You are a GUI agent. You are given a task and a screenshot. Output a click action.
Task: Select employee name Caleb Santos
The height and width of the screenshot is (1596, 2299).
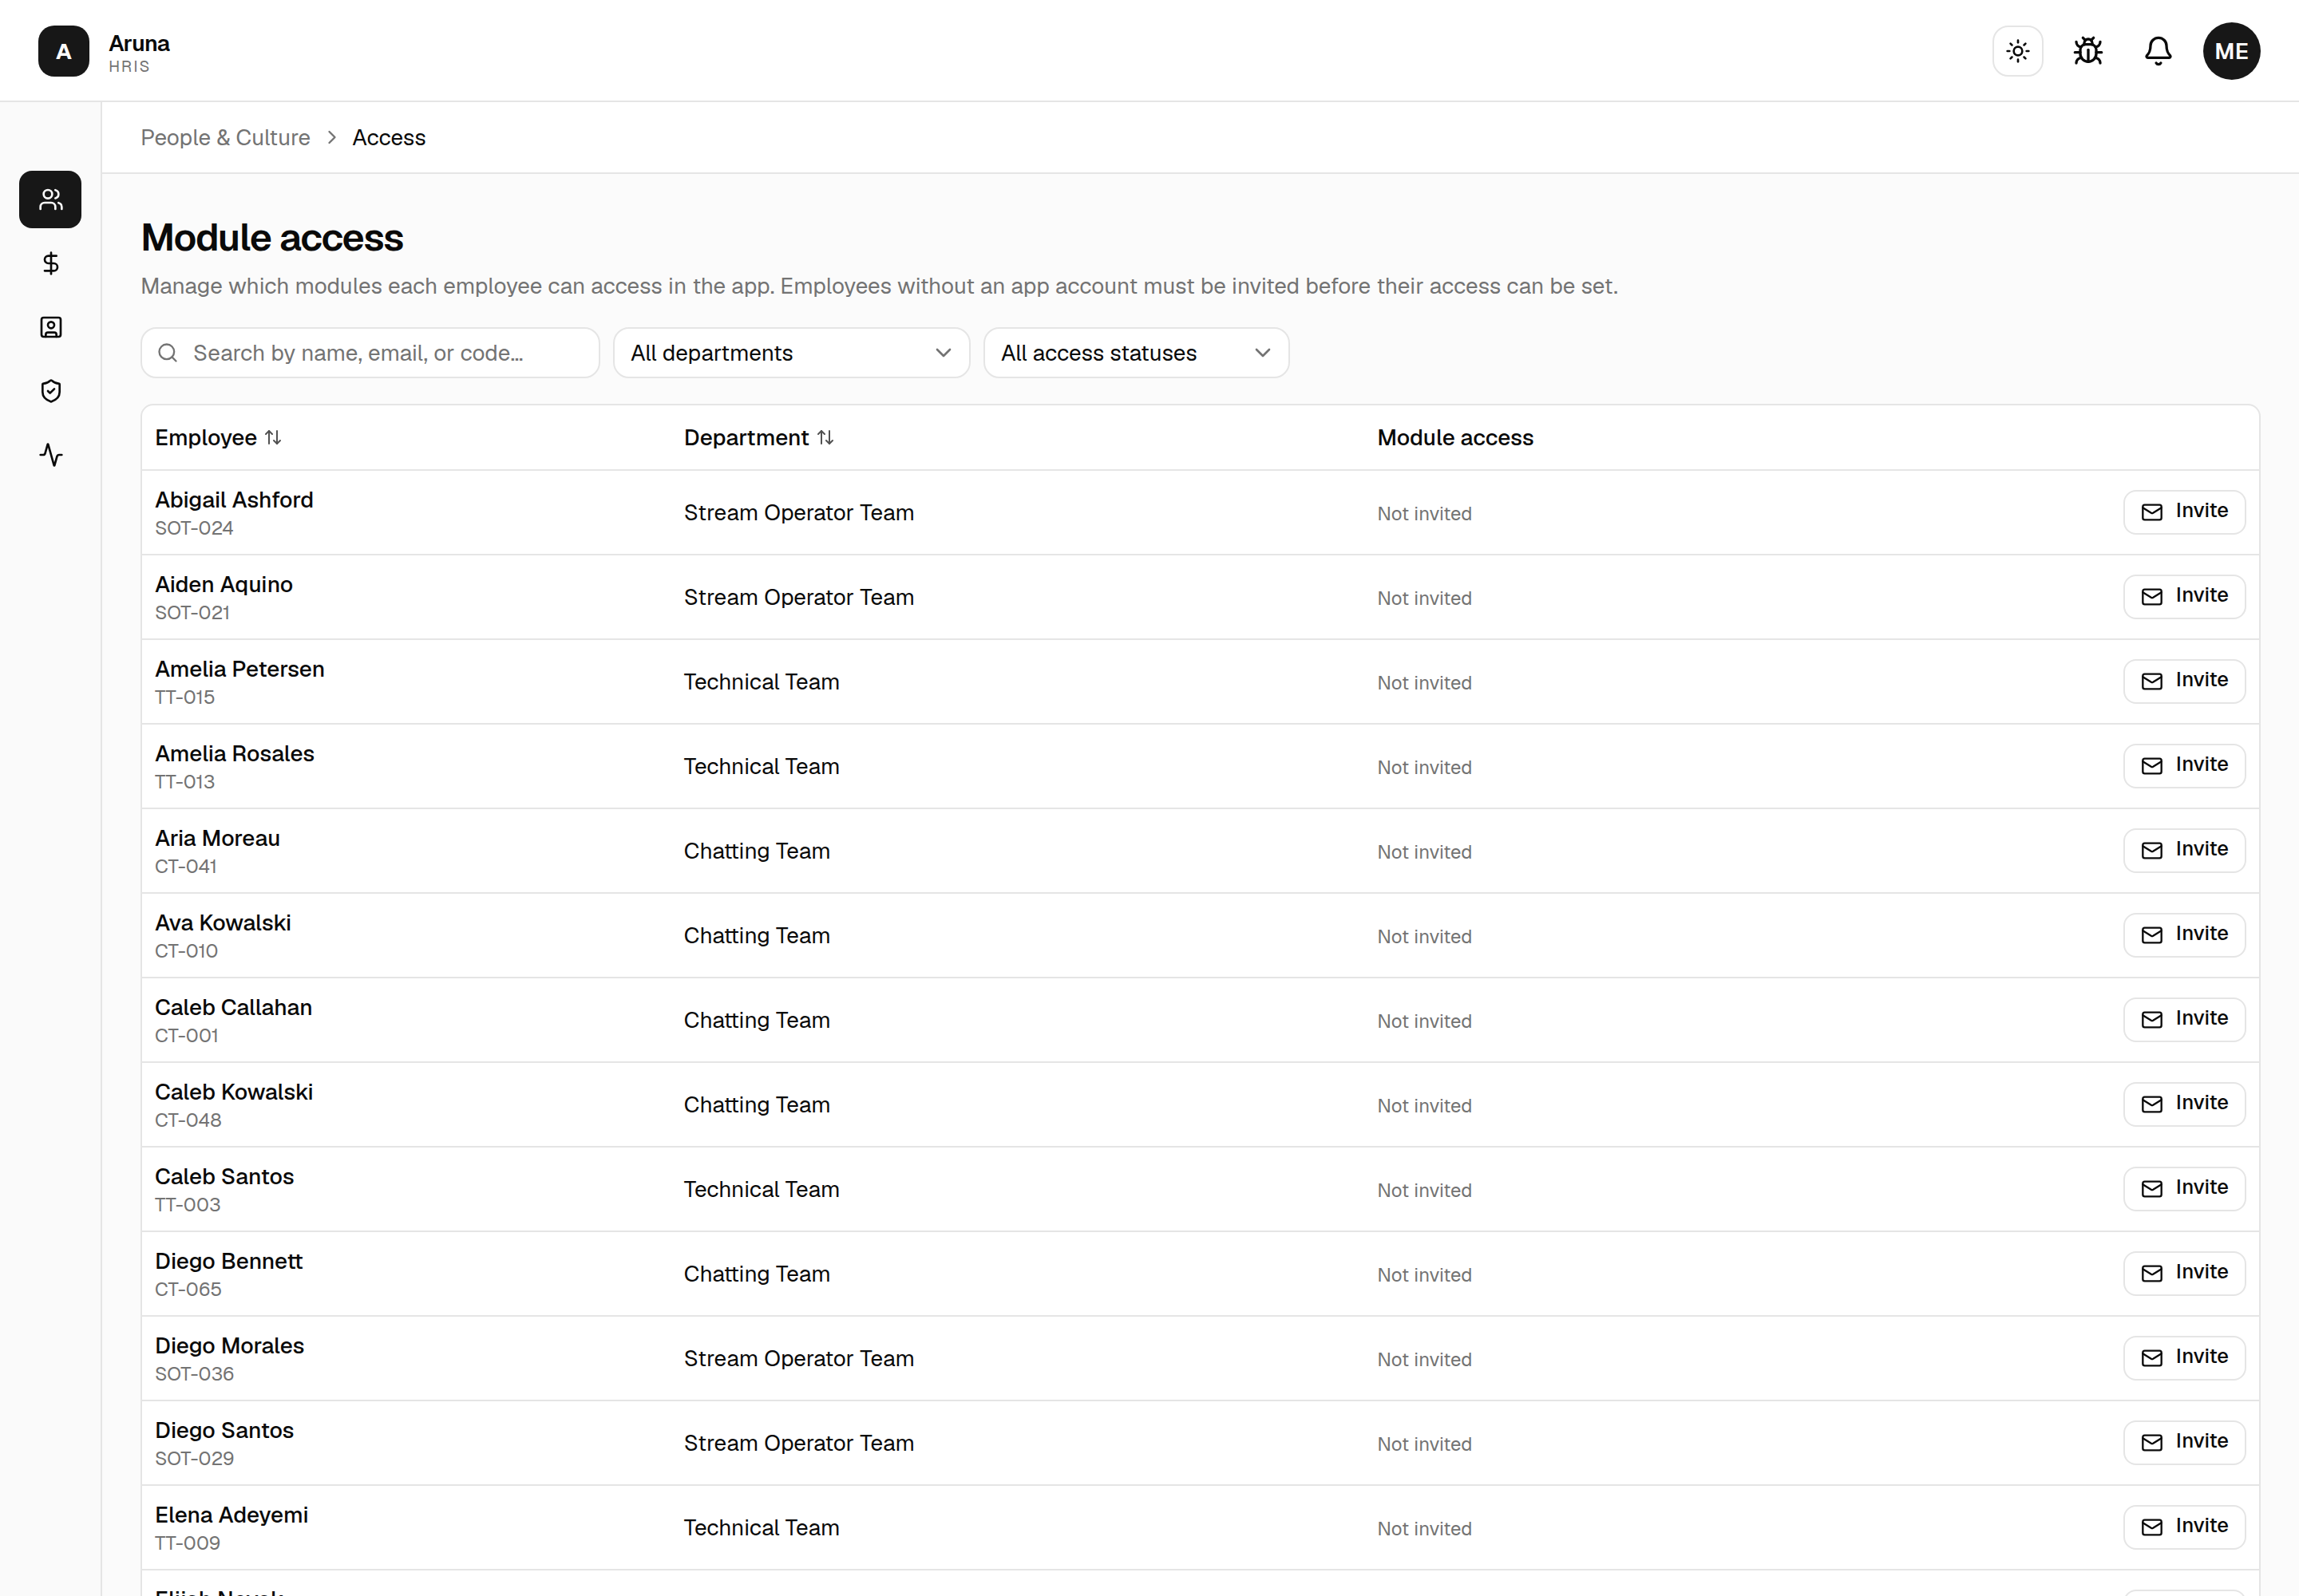click(x=225, y=1177)
